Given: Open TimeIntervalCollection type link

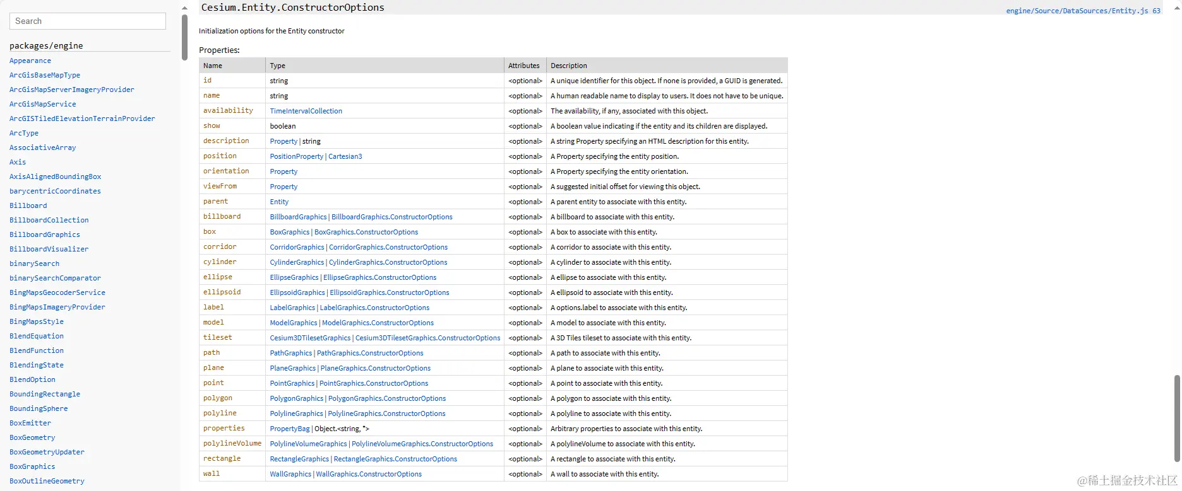Looking at the screenshot, I should click(306, 111).
